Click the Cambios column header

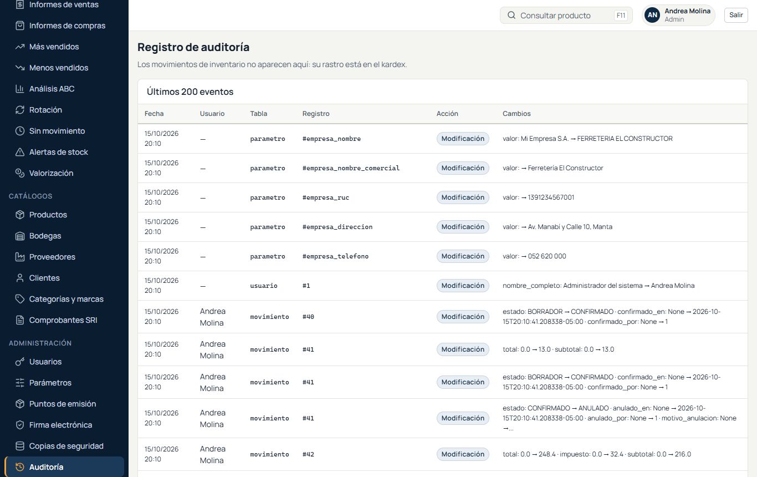coord(516,114)
